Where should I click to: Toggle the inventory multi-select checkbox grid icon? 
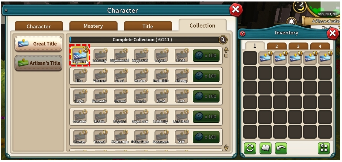tap(324, 148)
